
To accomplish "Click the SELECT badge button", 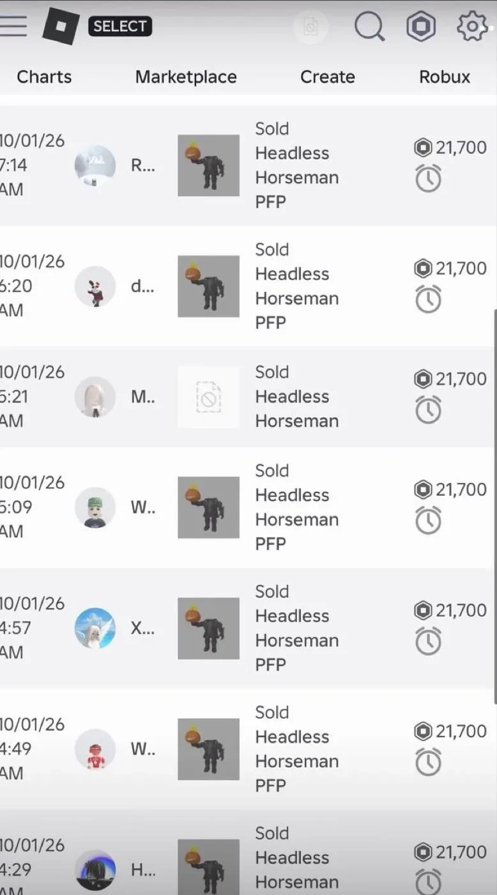I will [x=120, y=26].
